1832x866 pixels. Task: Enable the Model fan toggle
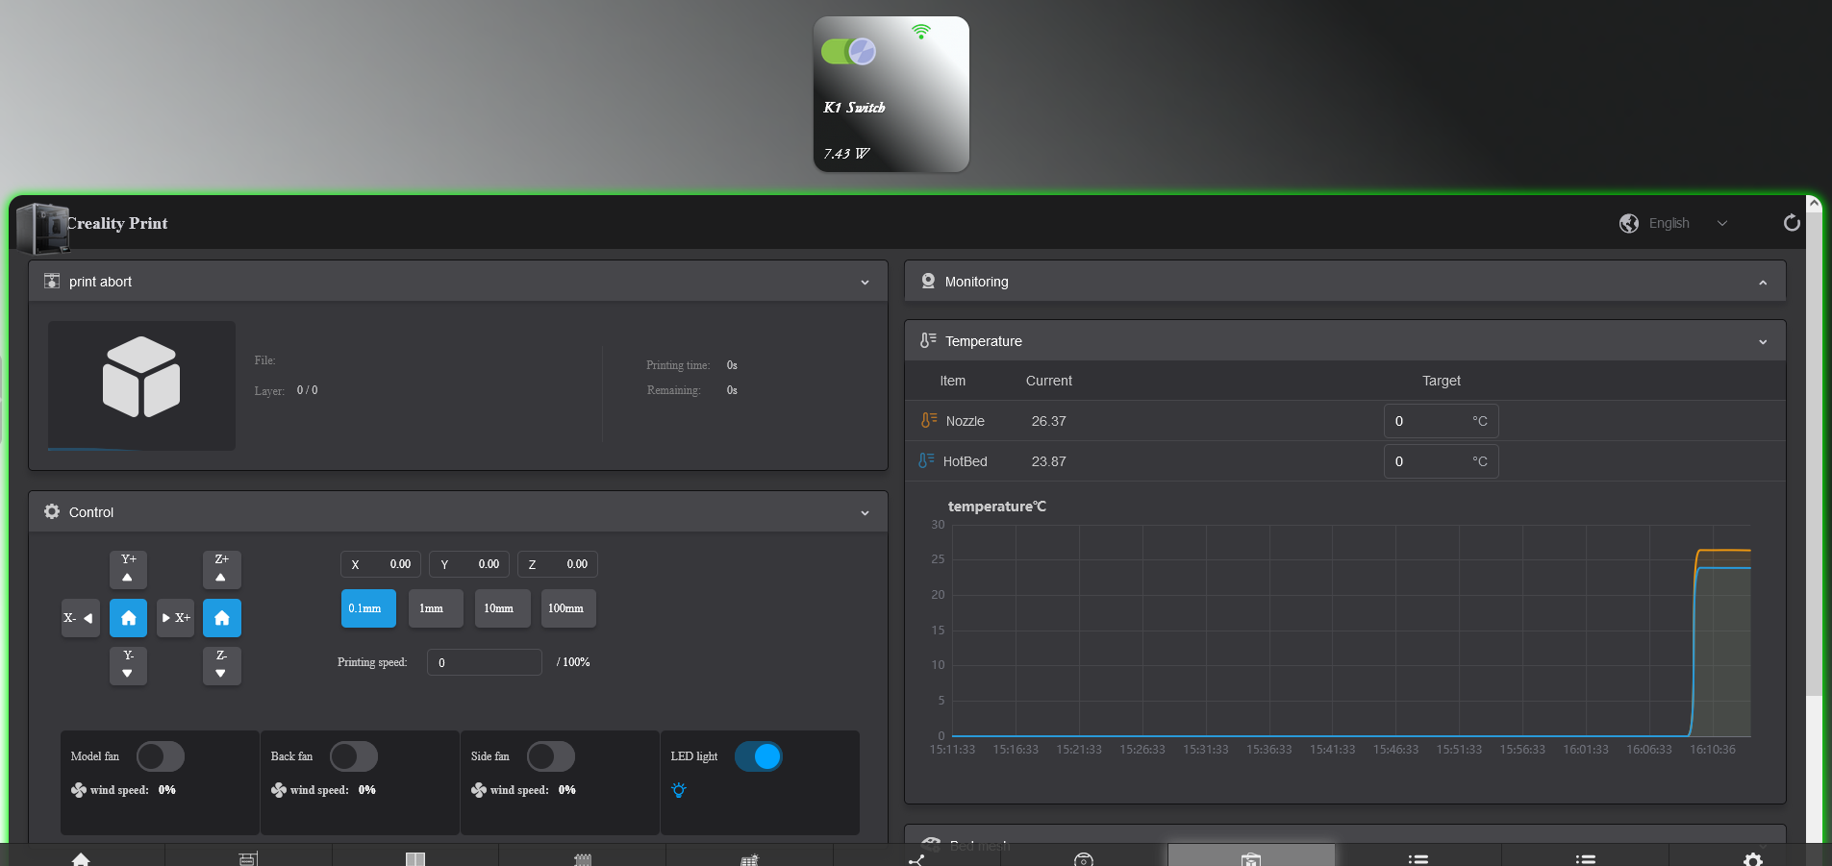coord(160,756)
